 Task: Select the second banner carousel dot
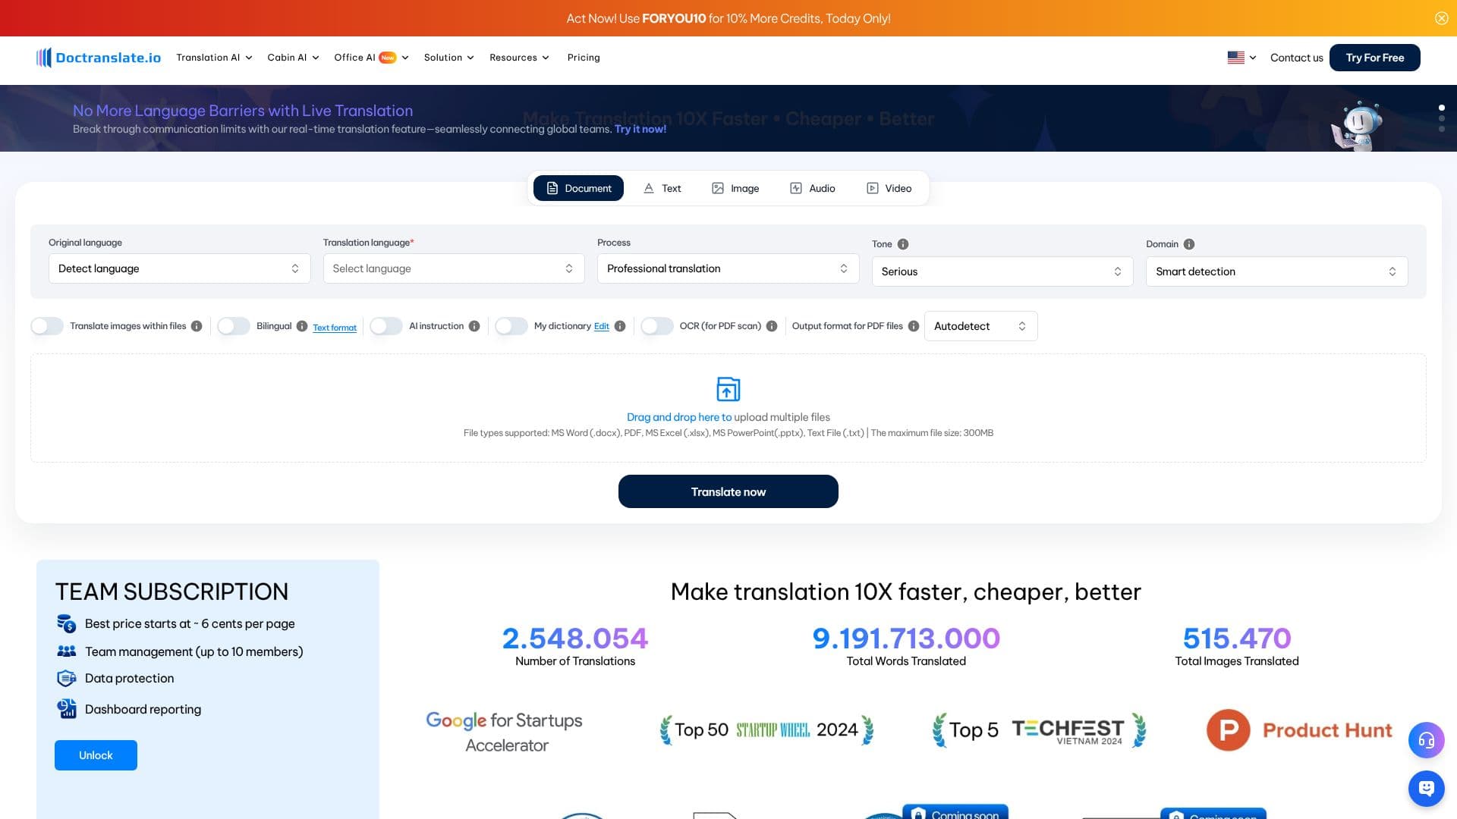1442,118
